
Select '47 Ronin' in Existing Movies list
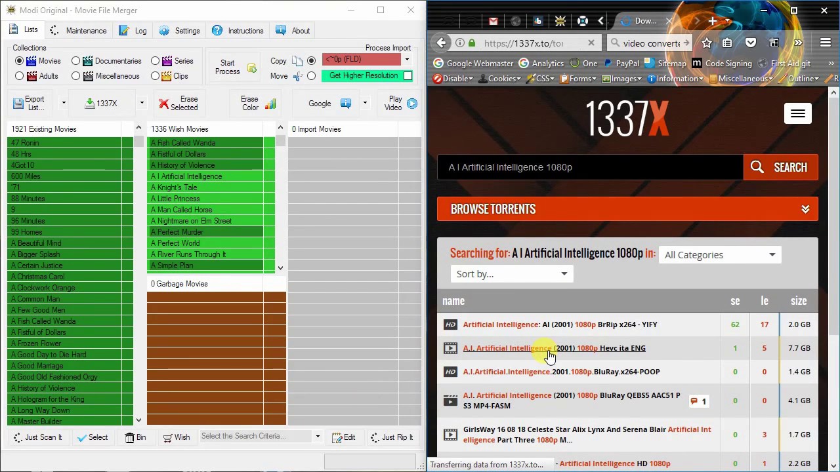[64, 143]
